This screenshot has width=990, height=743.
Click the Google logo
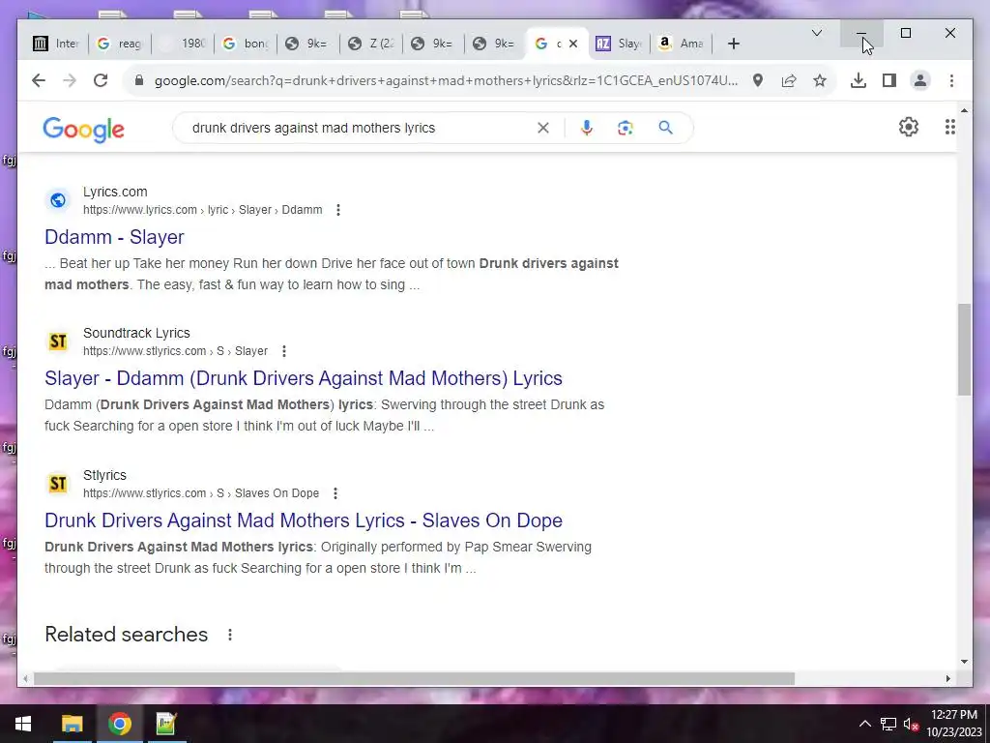pos(83,130)
